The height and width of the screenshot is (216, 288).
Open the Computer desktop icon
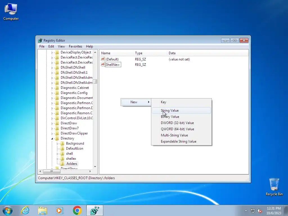(x=11, y=12)
